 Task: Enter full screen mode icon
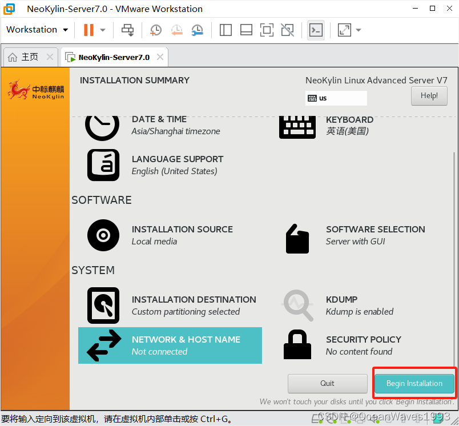tap(267, 30)
